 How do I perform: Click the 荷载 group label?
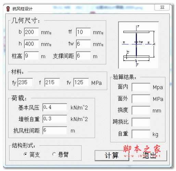point(19,98)
